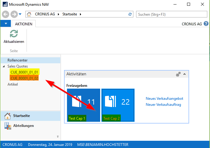
Task: Open the blue application menu dropdown
Action: point(6,24)
